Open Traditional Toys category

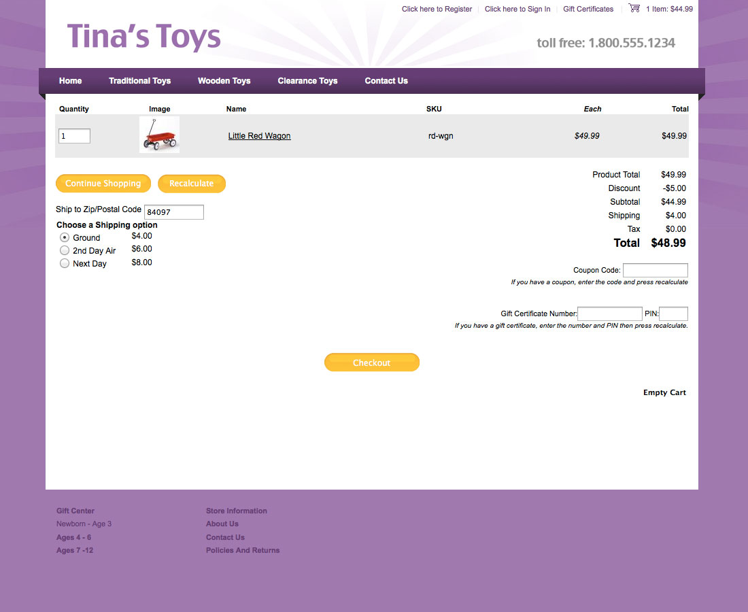139,81
